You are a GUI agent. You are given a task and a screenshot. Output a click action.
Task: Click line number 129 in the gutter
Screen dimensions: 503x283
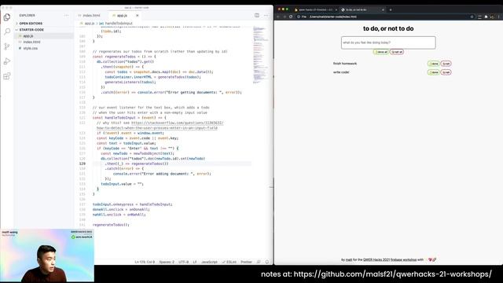coord(83,164)
